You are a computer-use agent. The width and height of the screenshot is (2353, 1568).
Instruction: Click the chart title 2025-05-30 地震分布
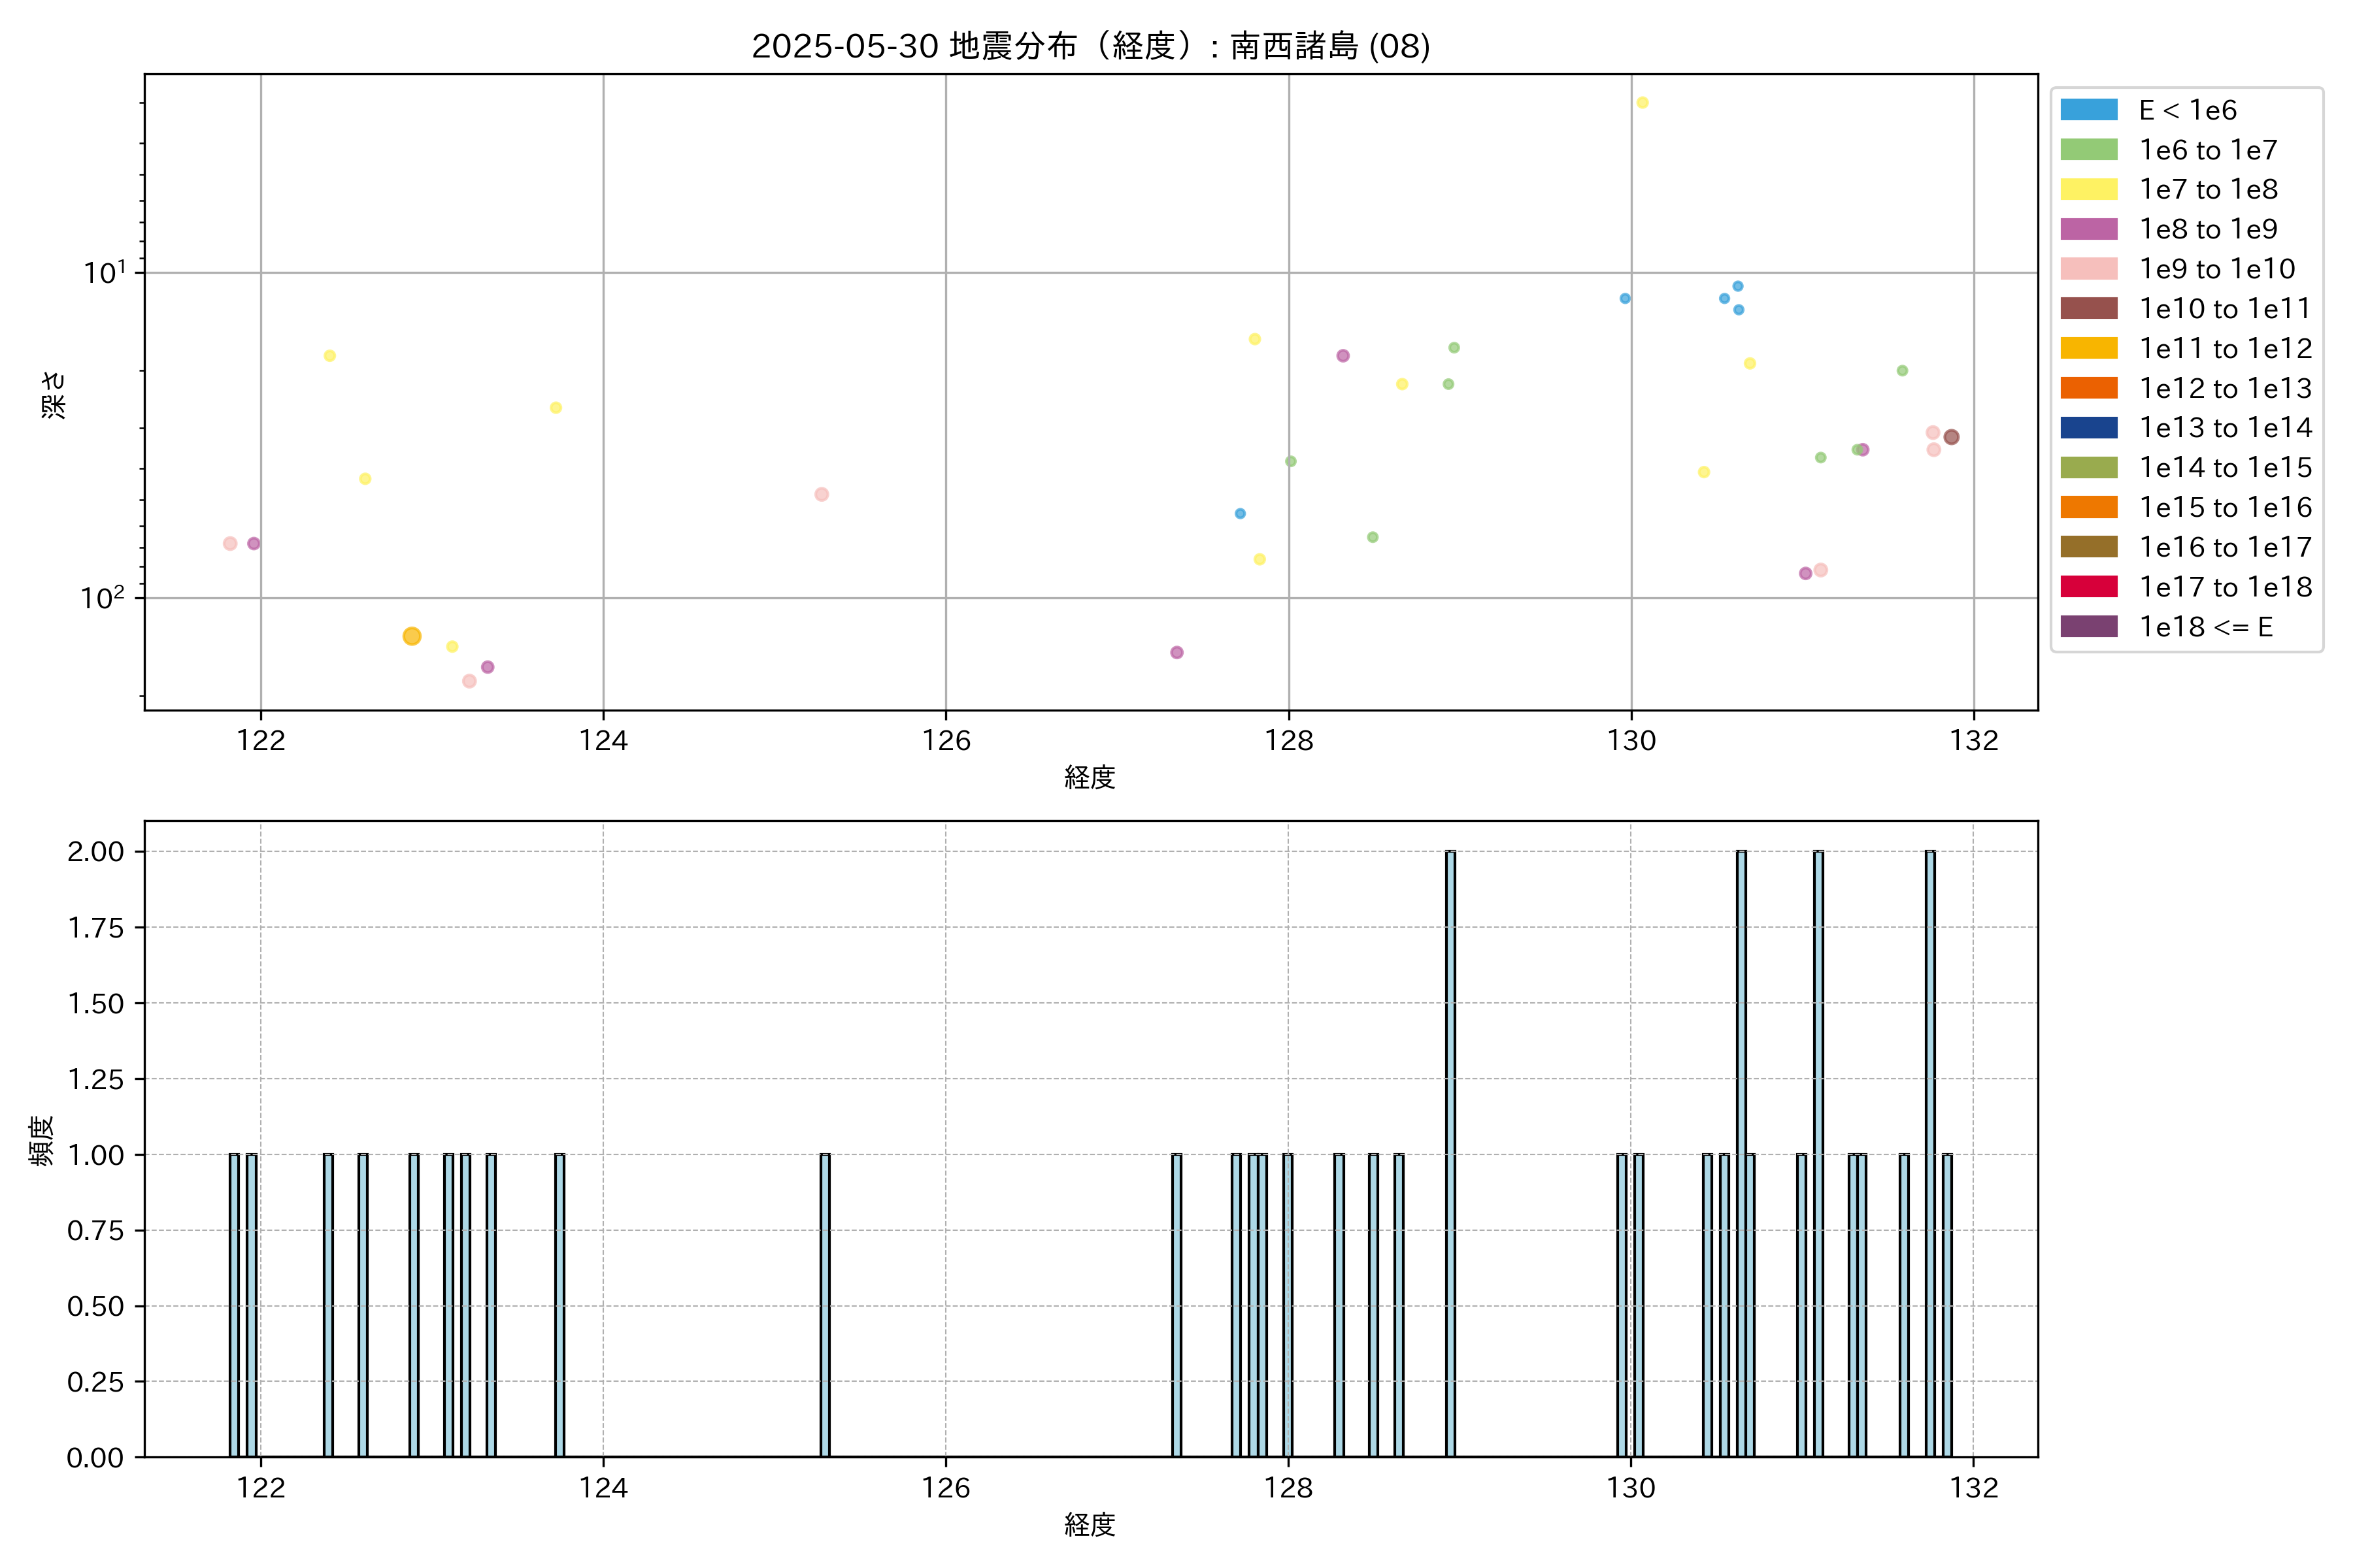[1090, 46]
